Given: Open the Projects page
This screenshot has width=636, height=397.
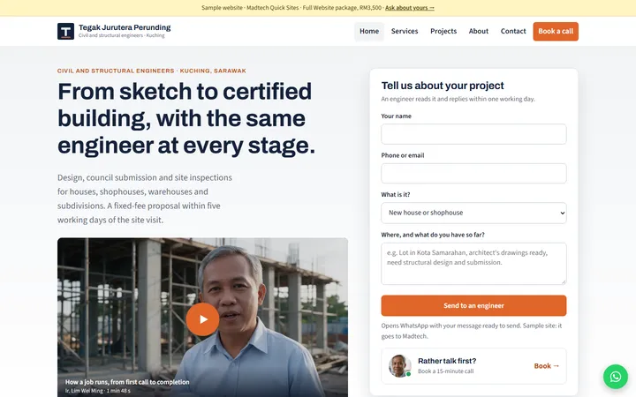Looking at the screenshot, I should [443, 31].
